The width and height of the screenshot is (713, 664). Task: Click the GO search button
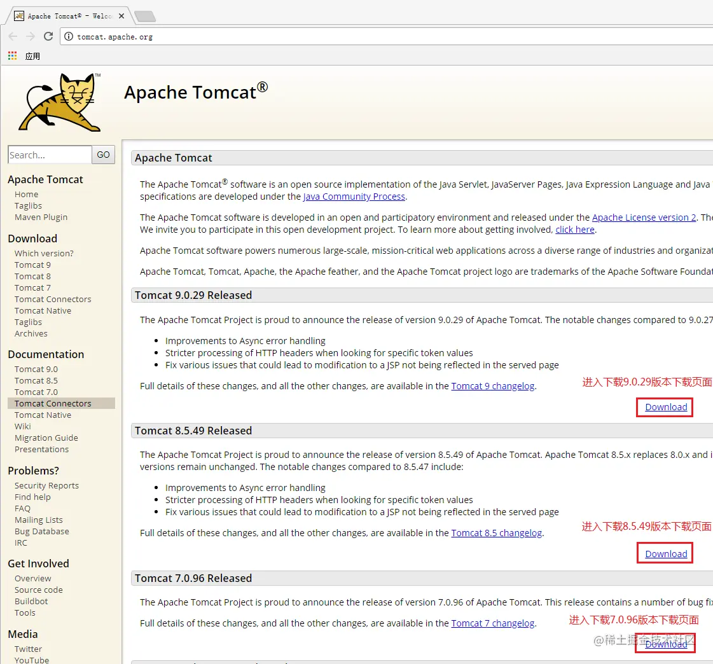coord(103,155)
